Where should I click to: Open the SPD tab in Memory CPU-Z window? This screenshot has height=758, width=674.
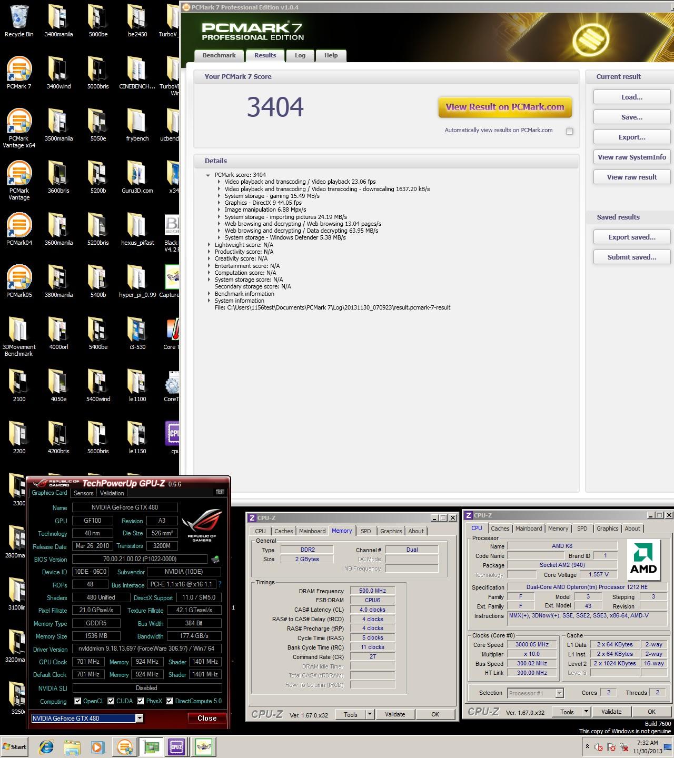pos(366,531)
